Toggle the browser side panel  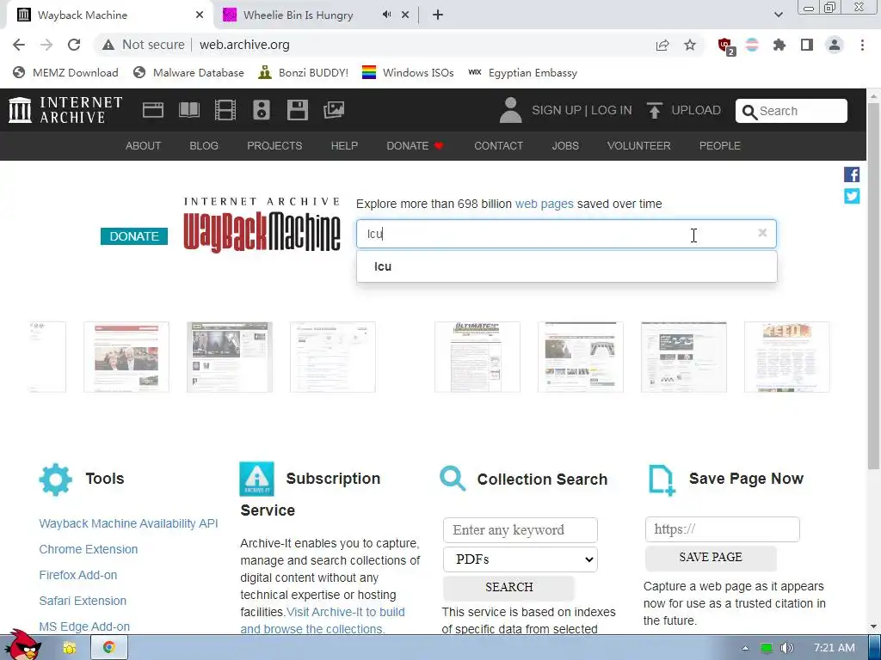coord(807,45)
